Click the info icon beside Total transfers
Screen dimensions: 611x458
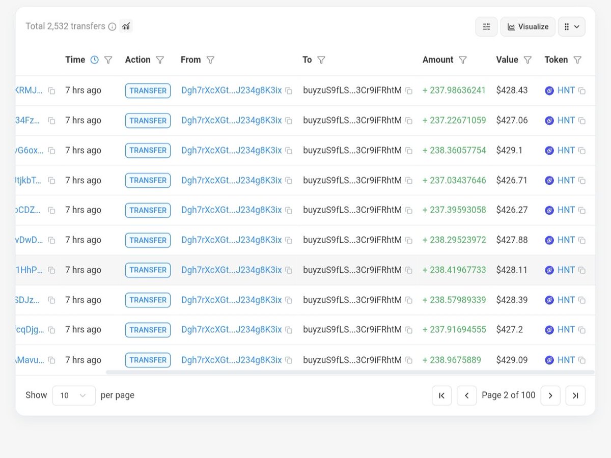(x=112, y=26)
